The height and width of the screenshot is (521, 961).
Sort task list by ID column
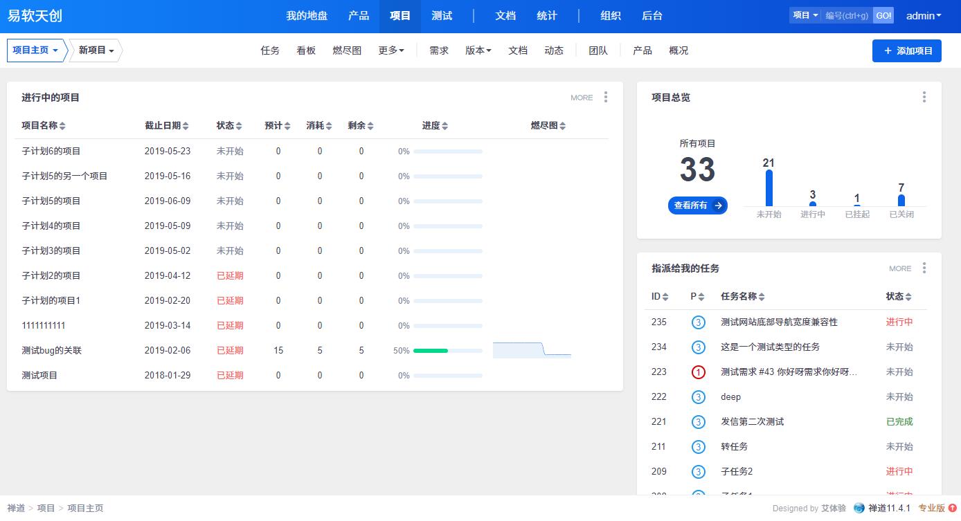click(665, 297)
